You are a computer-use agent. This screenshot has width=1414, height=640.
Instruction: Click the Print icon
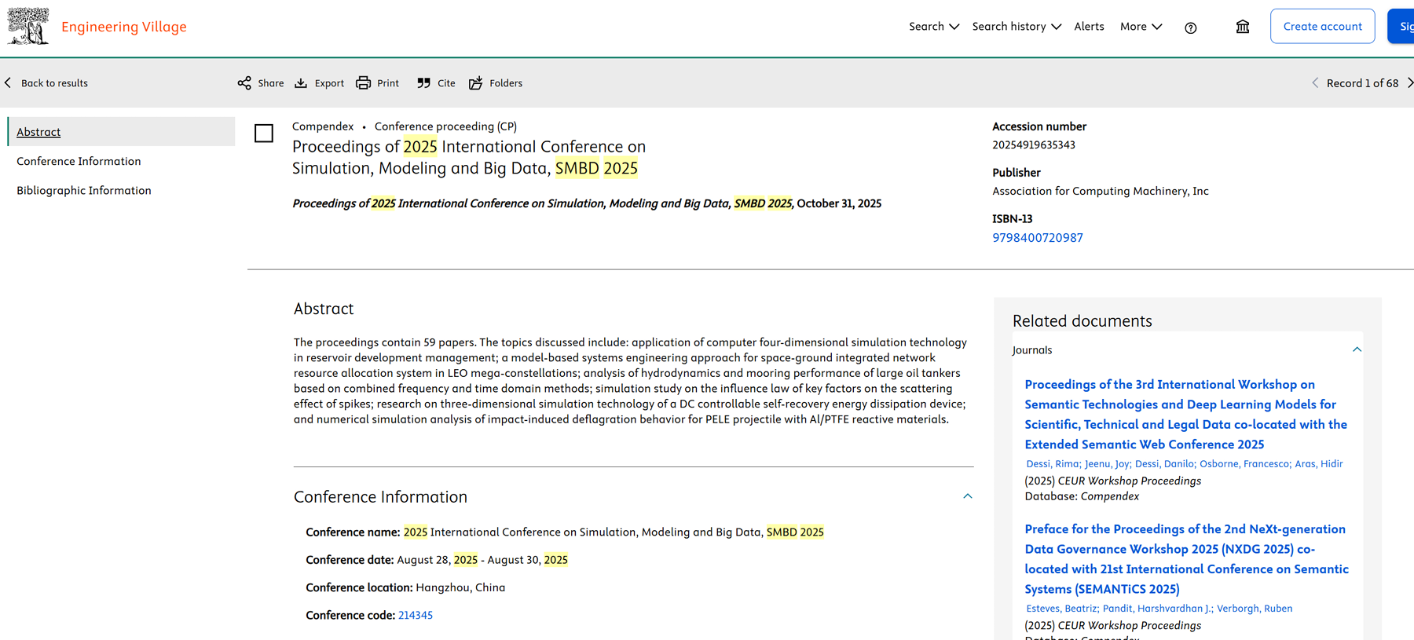tap(363, 83)
